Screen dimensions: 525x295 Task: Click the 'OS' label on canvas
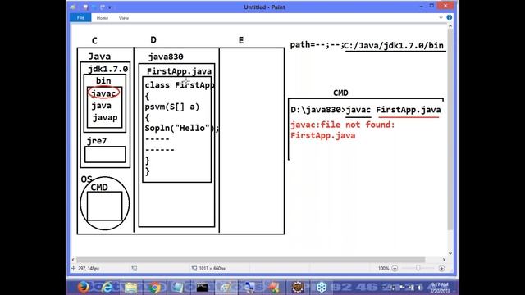[x=86, y=179]
